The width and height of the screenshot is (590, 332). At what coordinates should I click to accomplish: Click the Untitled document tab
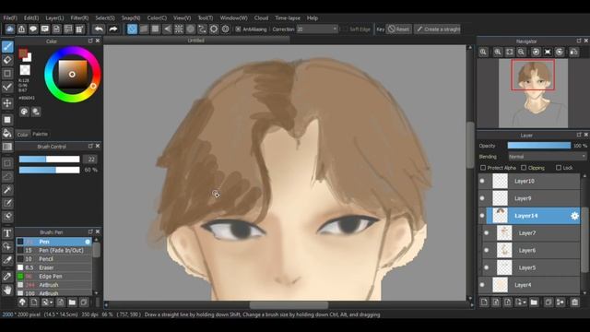(x=196, y=41)
